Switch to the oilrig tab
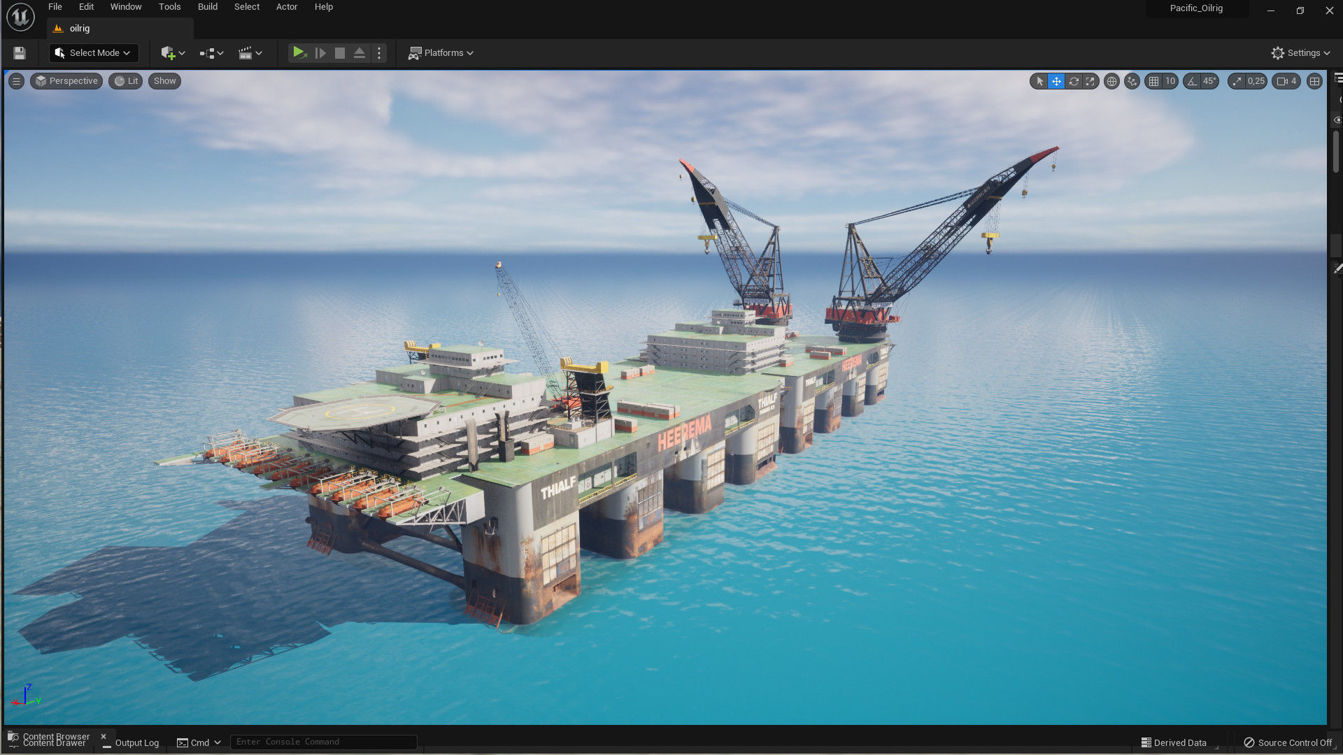 coord(78,28)
